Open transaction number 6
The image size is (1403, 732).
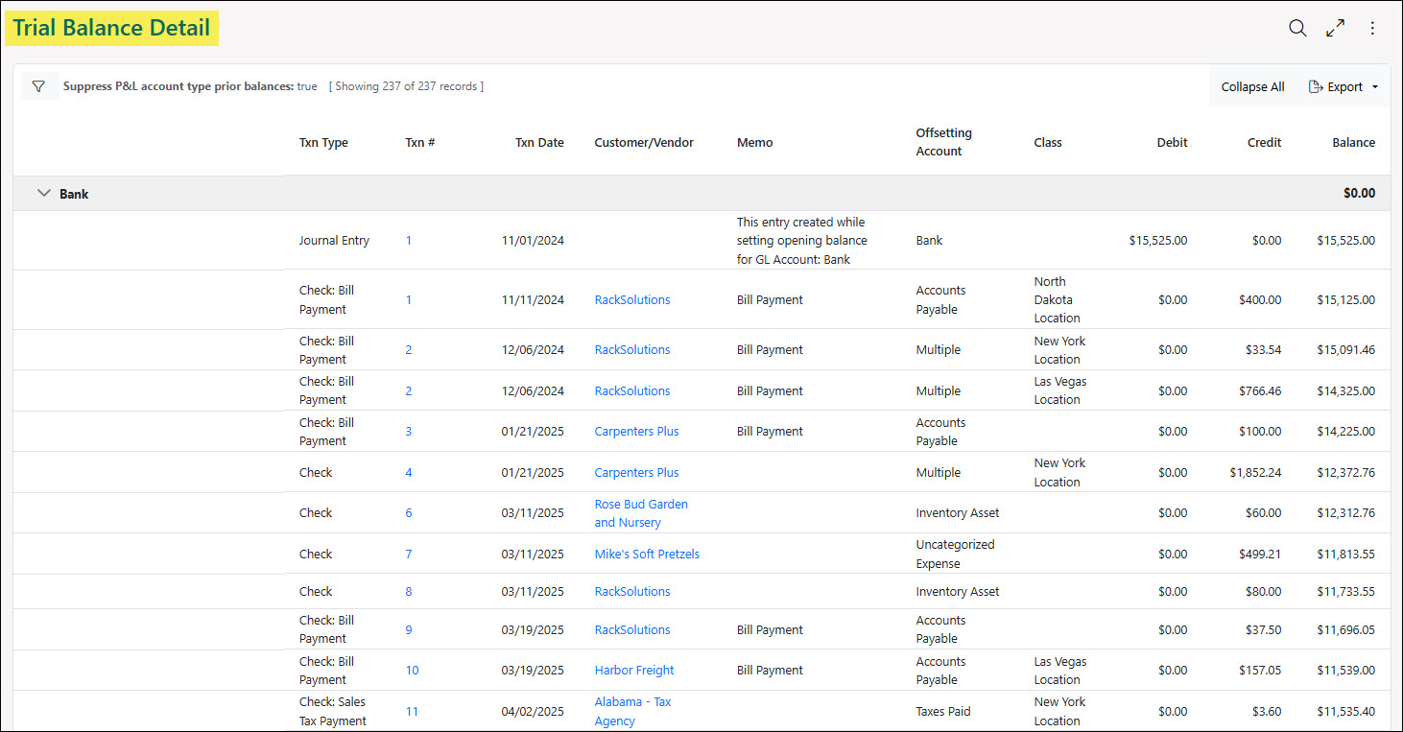[x=409, y=512]
